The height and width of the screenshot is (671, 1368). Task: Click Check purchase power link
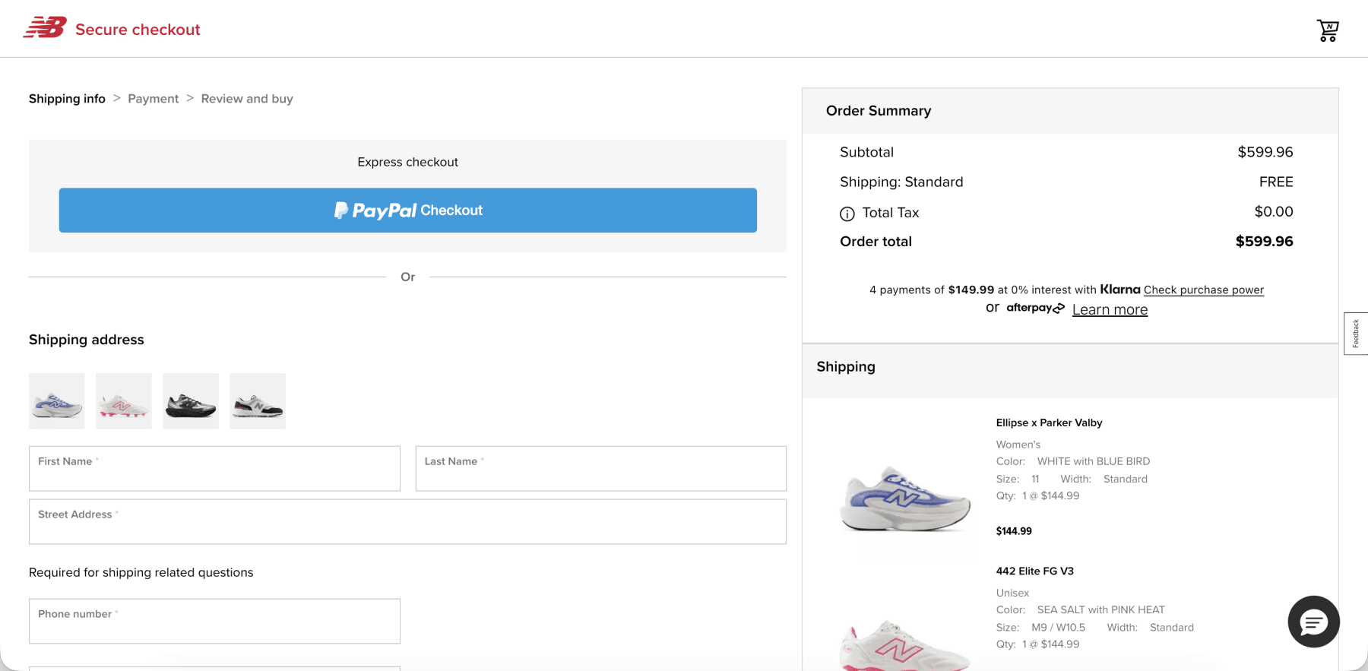point(1204,290)
